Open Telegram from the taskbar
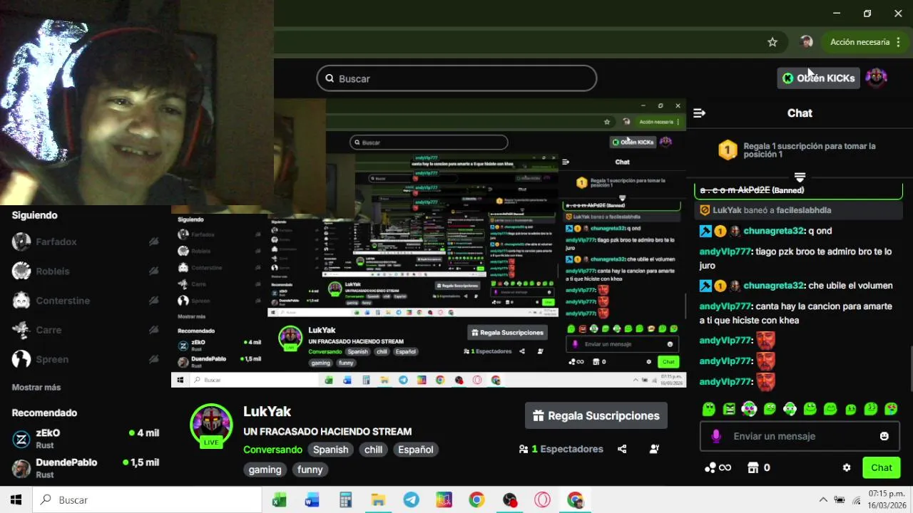The height and width of the screenshot is (513, 913). (x=412, y=500)
